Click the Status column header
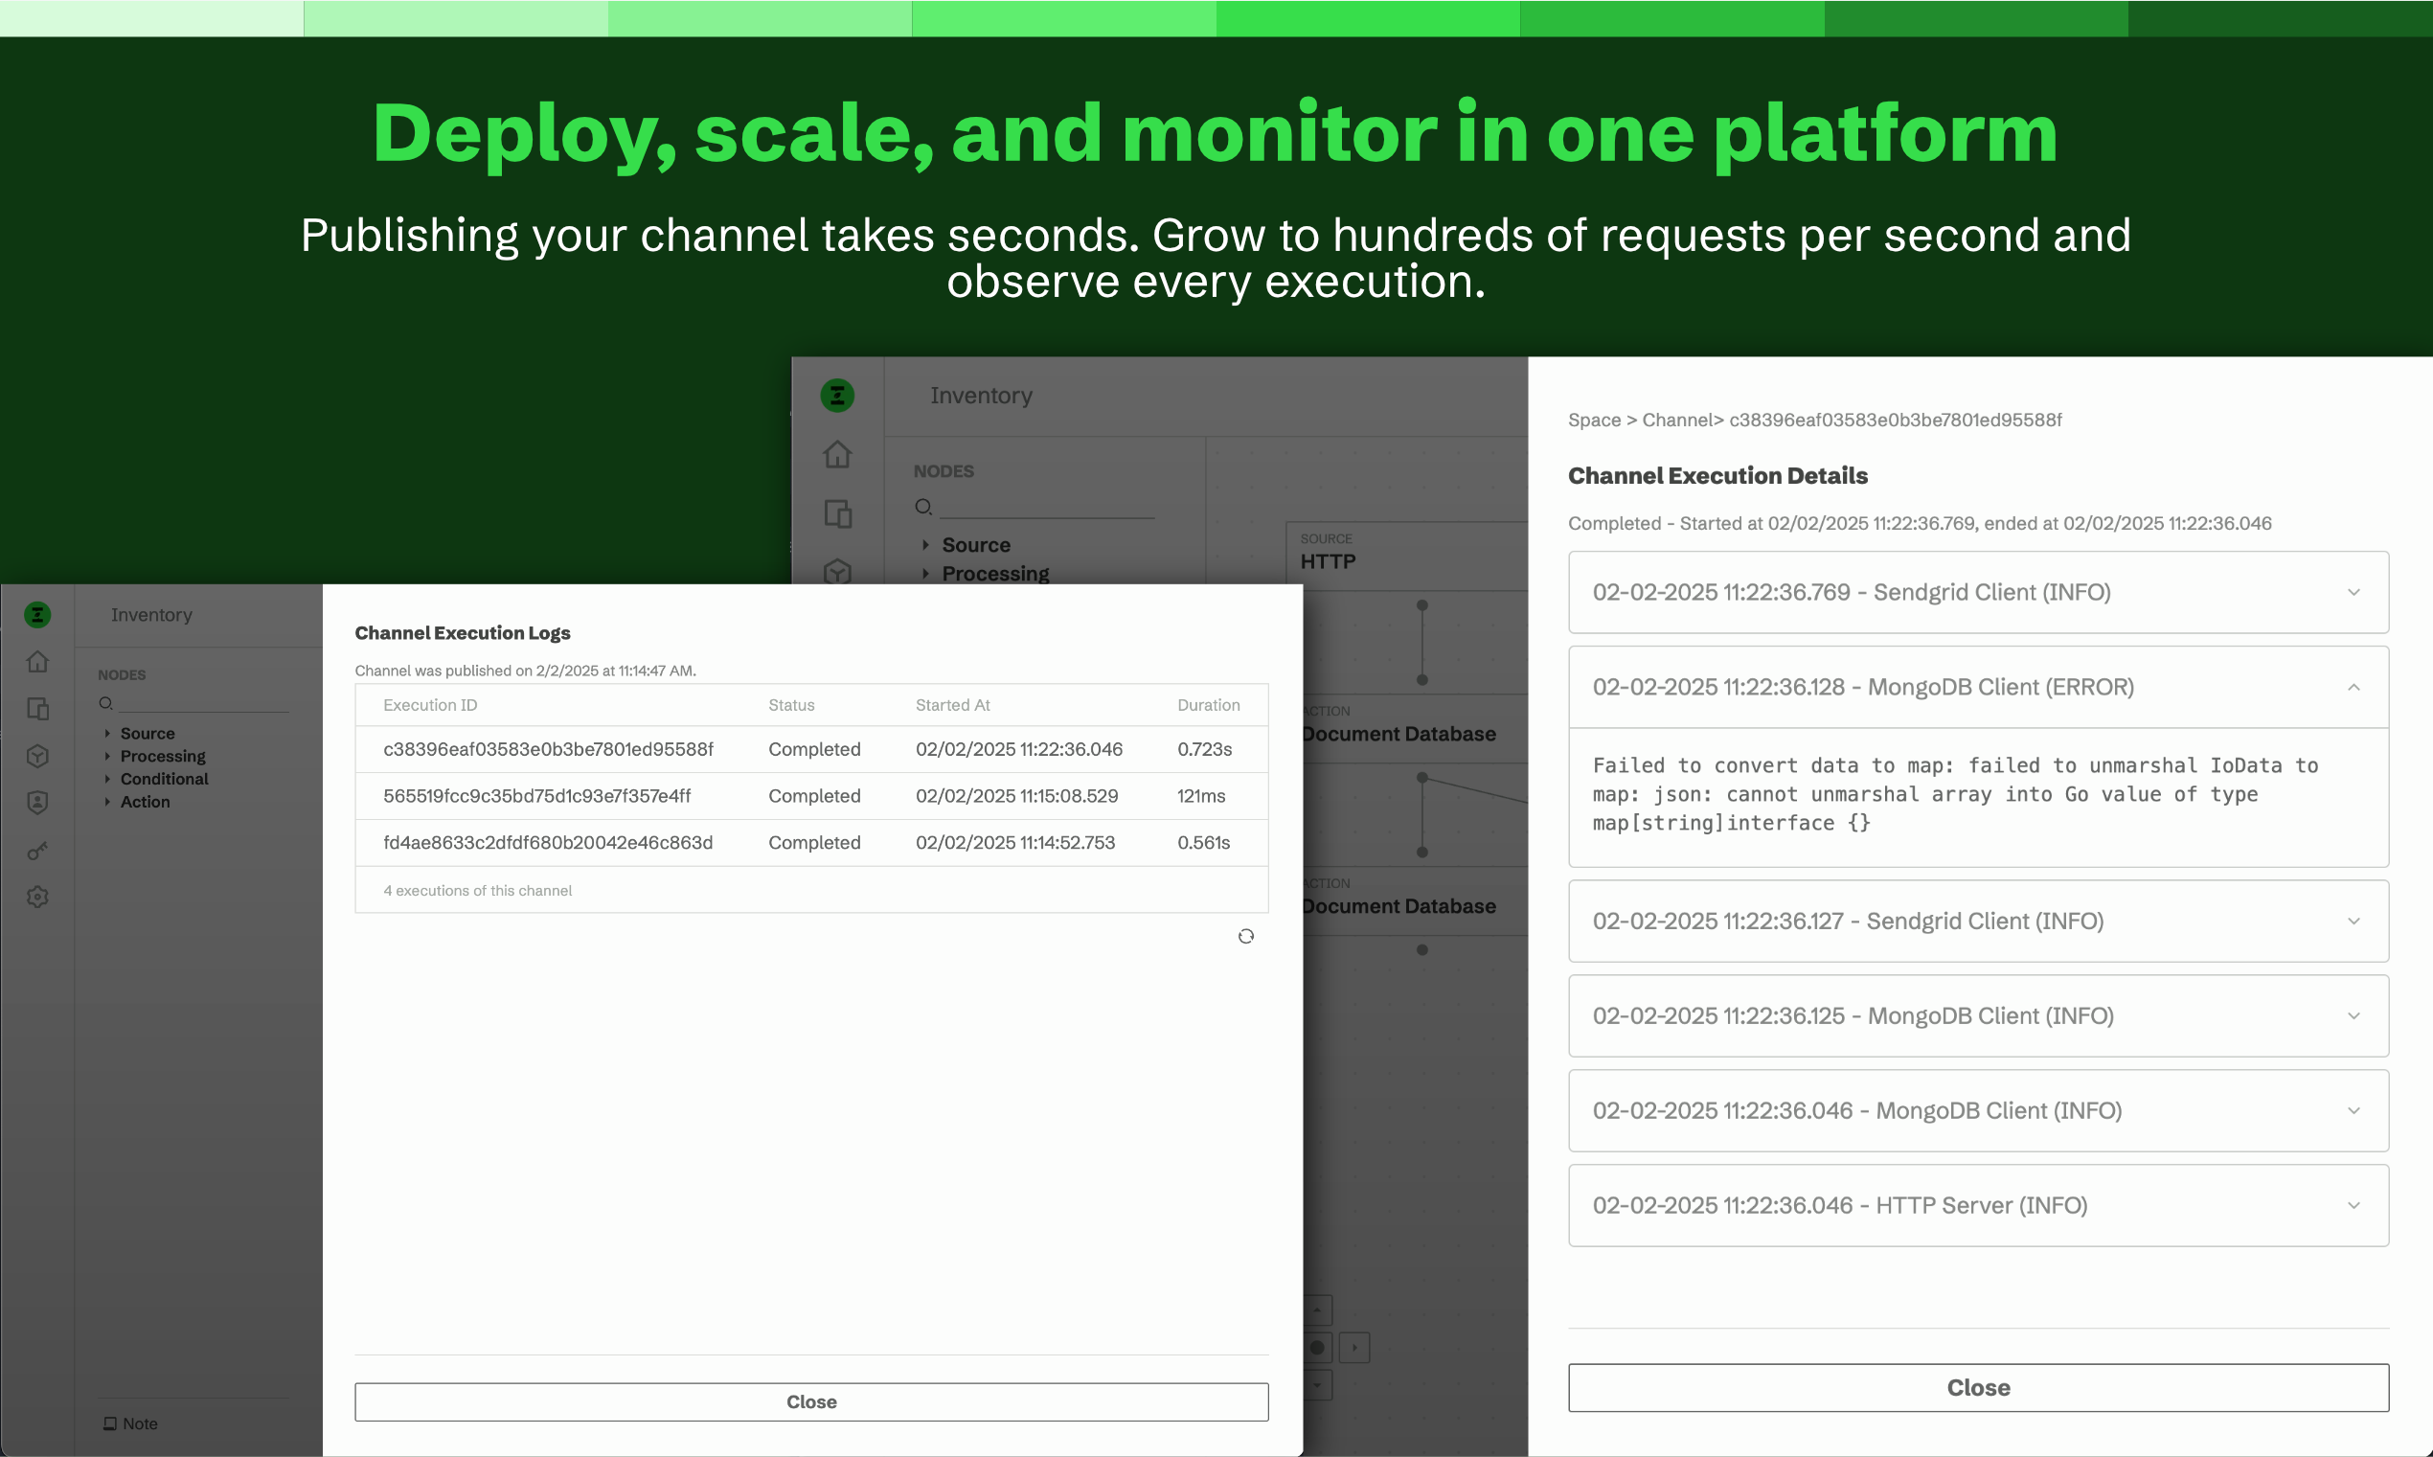 click(791, 705)
